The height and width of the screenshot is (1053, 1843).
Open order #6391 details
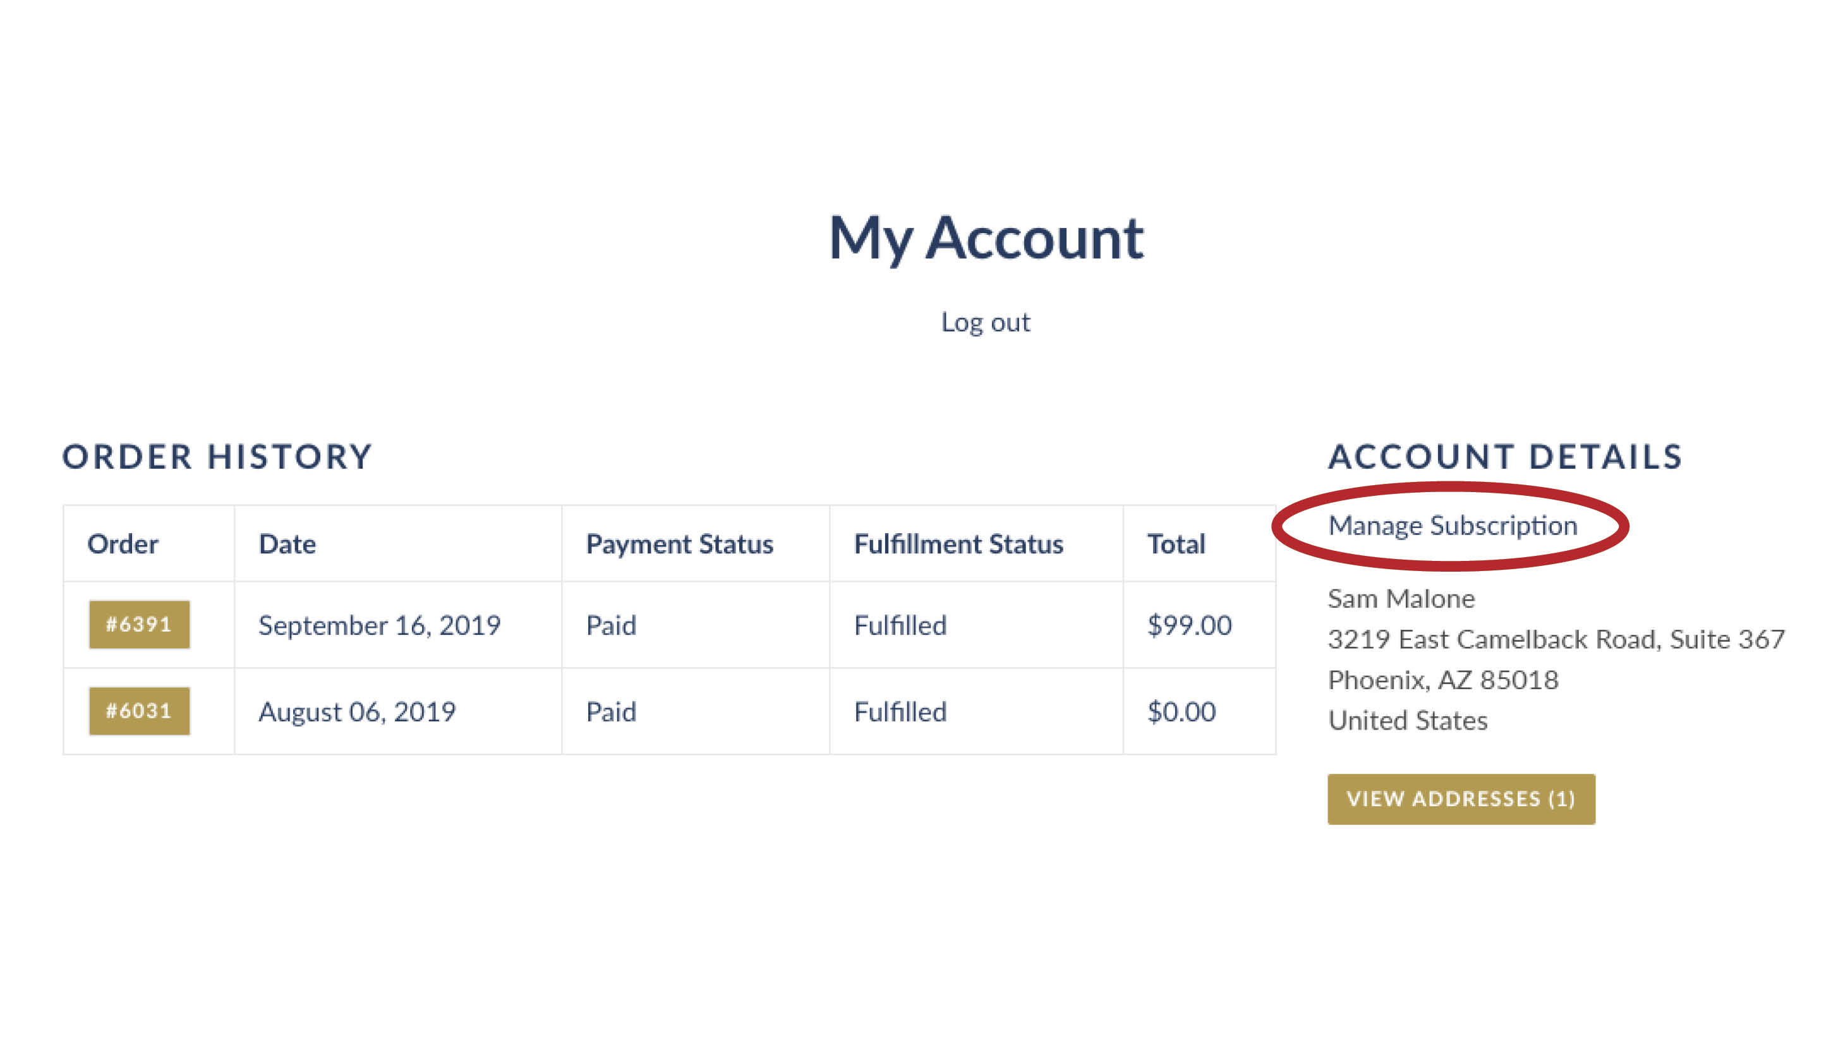tap(139, 625)
